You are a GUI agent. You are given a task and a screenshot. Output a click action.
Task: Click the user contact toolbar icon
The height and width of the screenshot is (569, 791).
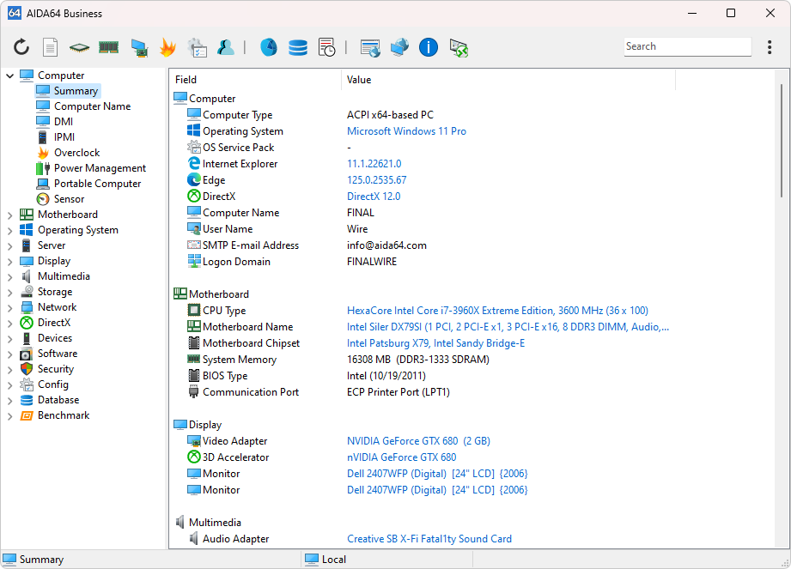point(226,47)
